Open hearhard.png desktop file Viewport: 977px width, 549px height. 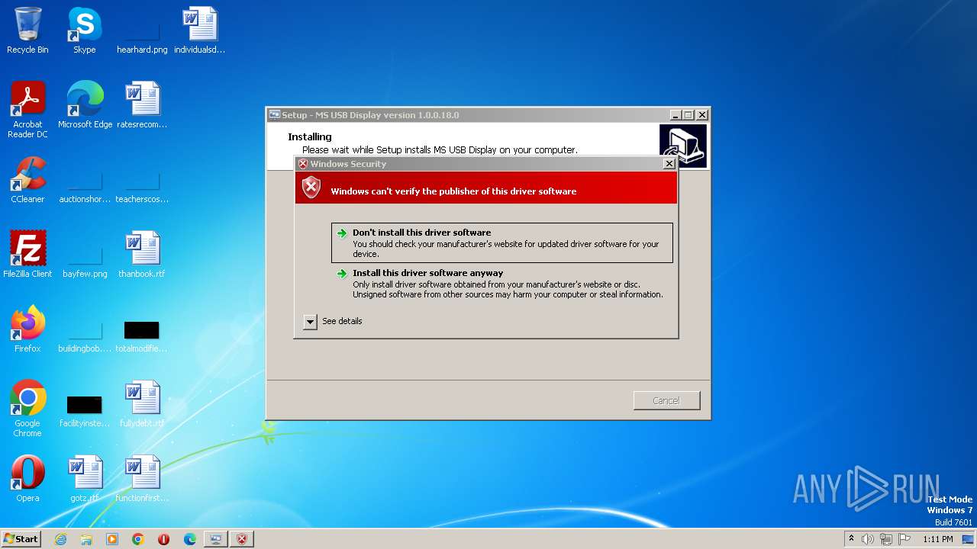[x=142, y=30]
